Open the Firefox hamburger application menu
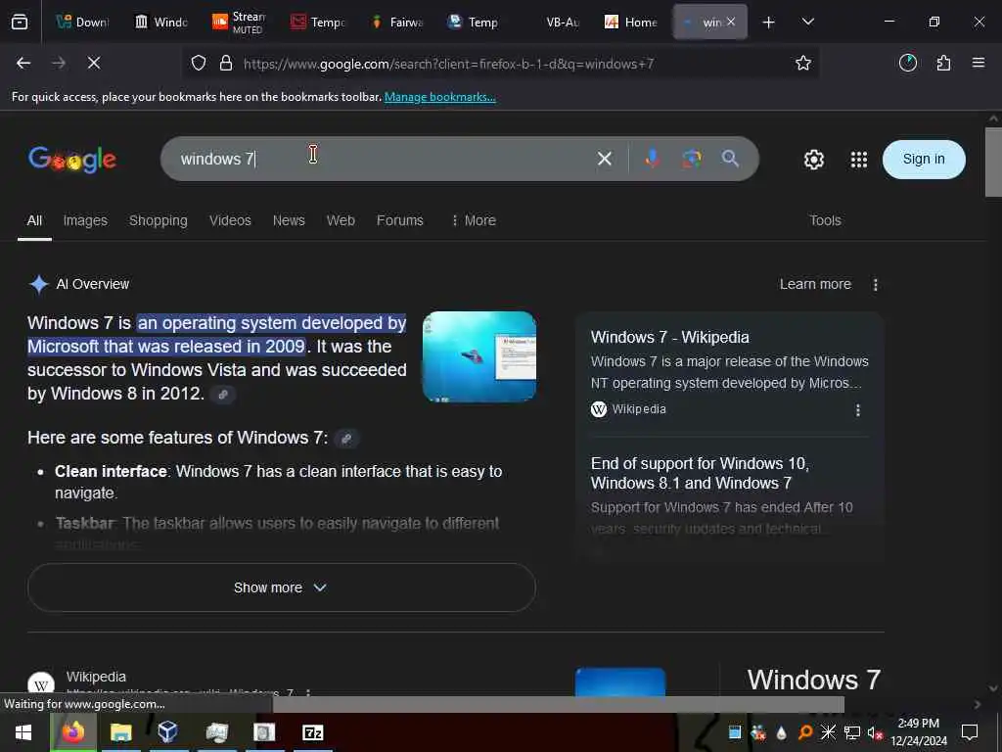The image size is (1002, 752). tap(979, 63)
